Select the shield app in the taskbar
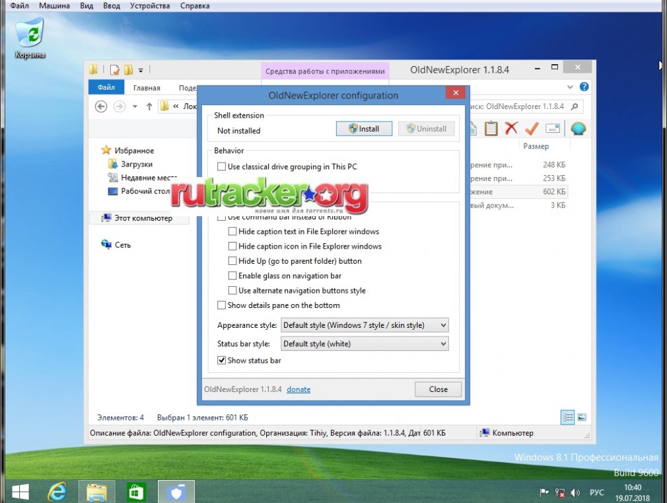The height and width of the screenshot is (503, 667). [176, 492]
